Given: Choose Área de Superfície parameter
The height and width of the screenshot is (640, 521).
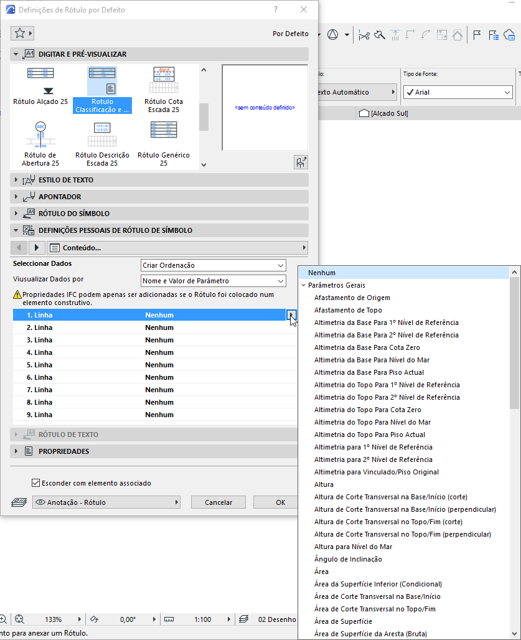Looking at the screenshot, I should (x=343, y=621).
